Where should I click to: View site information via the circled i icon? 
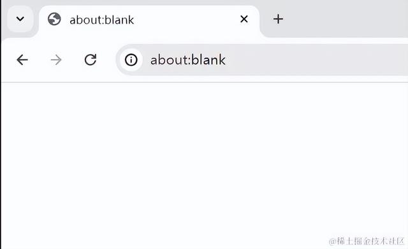click(x=131, y=60)
